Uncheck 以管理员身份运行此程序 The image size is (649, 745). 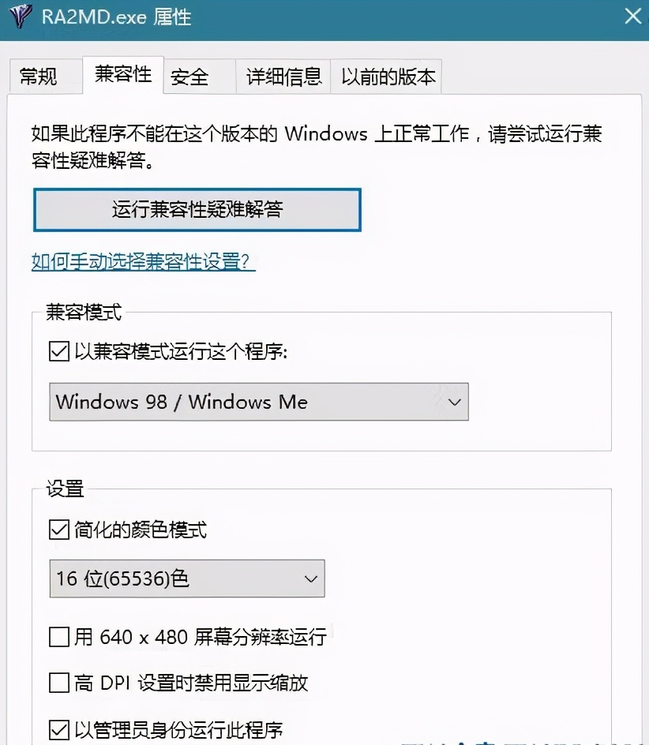click(59, 729)
